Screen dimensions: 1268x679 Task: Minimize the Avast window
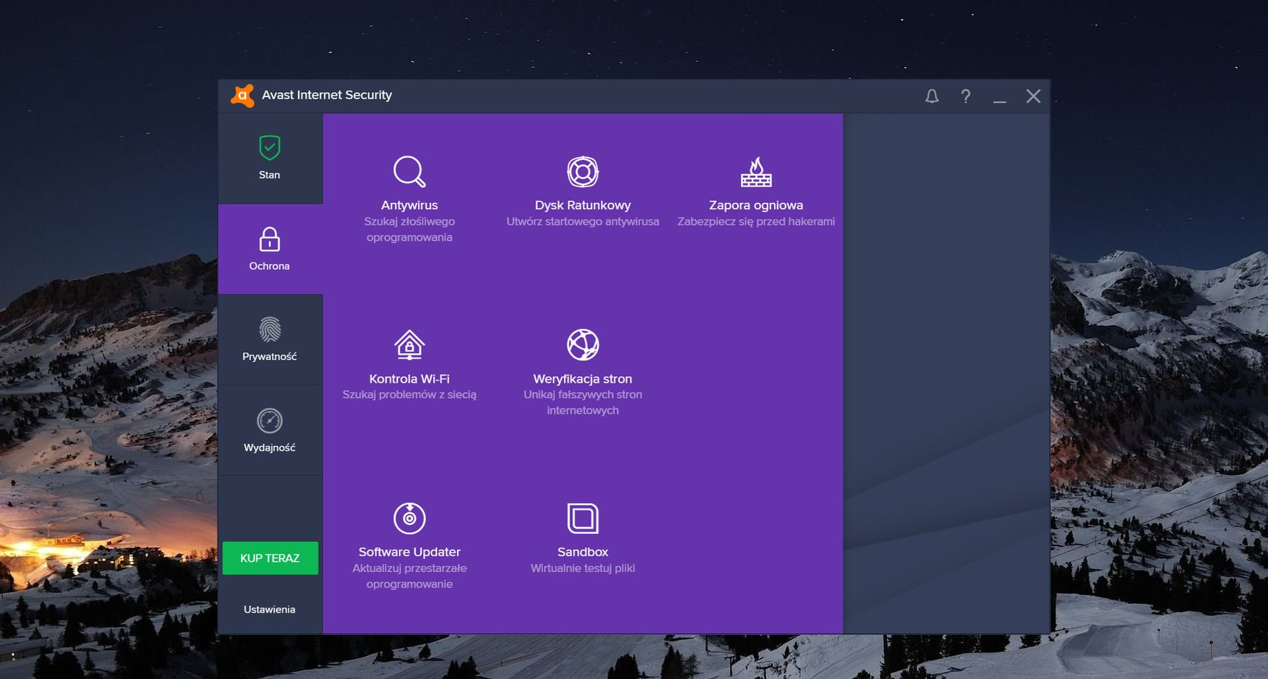[1000, 101]
